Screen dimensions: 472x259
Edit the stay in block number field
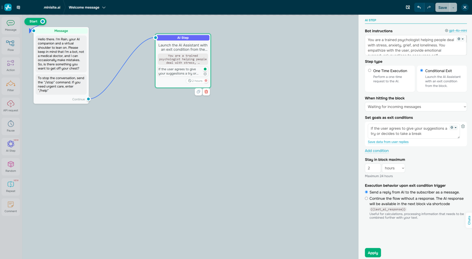tap(373, 168)
